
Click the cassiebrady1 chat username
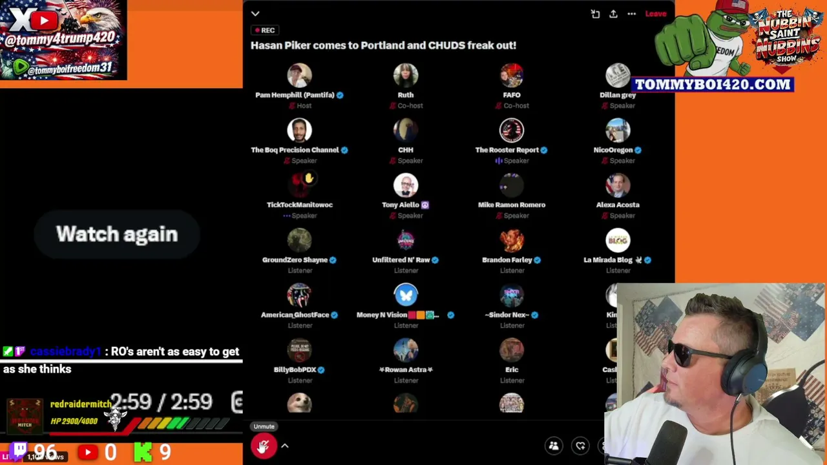point(65,351)
